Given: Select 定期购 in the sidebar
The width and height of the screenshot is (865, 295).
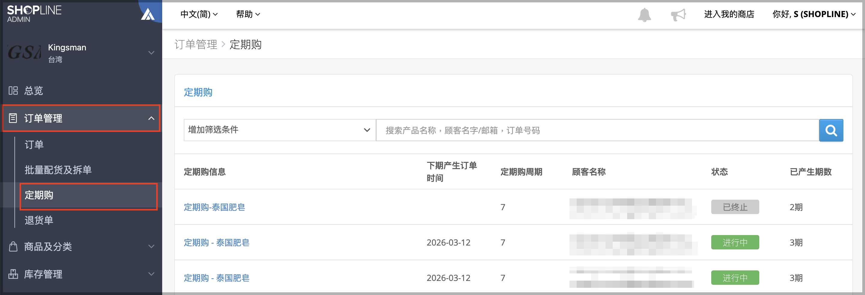Looking at the screenshot, I should pos(39,195).
